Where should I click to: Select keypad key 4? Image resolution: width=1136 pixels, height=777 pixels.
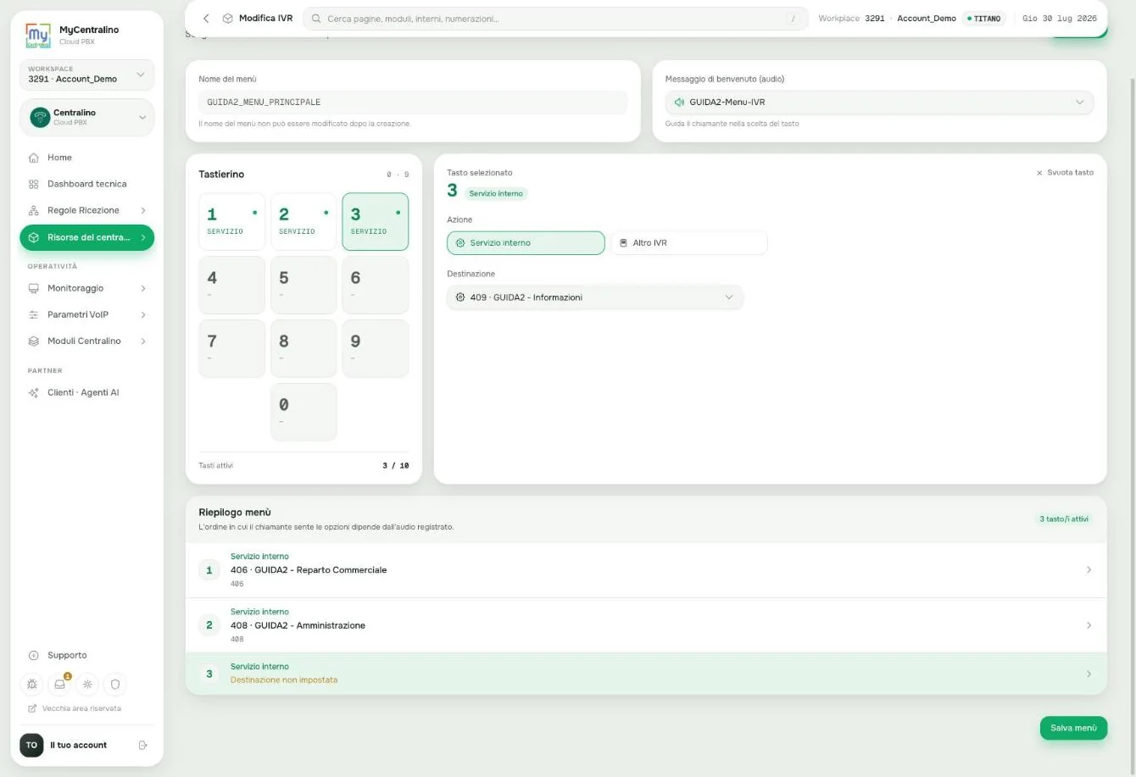[x=231, y=286]
